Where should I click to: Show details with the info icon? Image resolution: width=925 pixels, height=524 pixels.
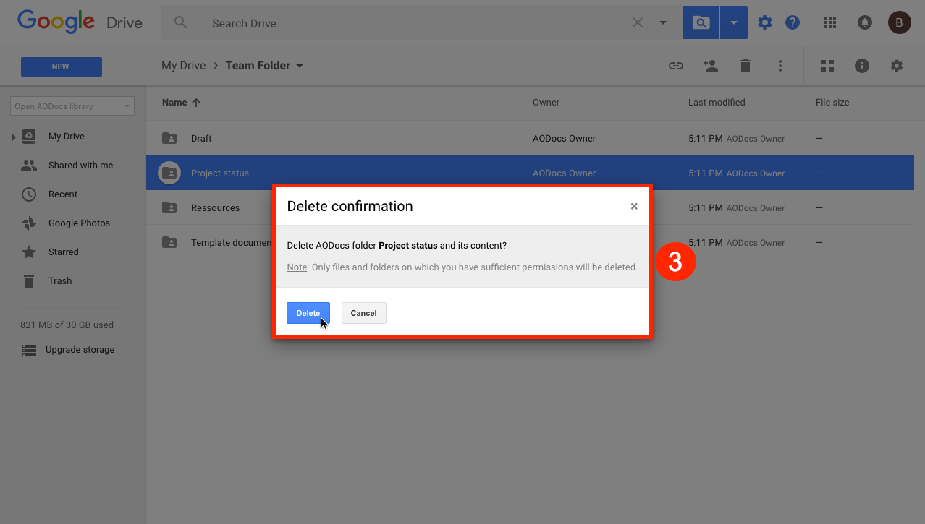862,66
